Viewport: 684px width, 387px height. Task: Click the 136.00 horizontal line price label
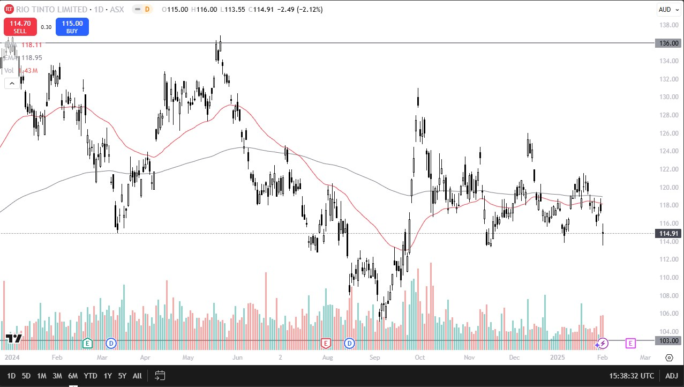point(667,43)
